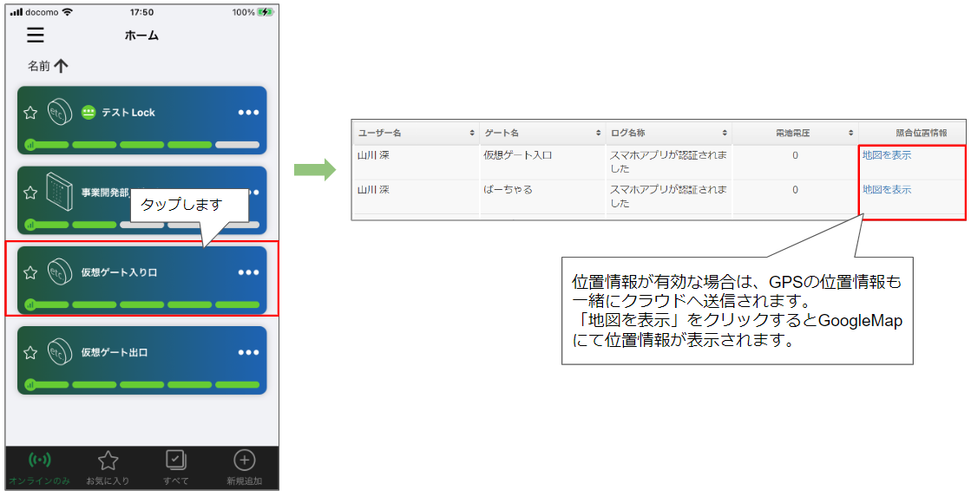Image resolution: width=971 pixels, height=497 pixels.
Task: Favorite the テスト Lock card star
Action: click(30, 113)
